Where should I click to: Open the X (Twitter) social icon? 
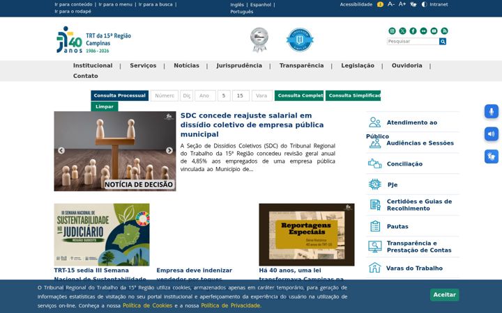click(x=402, y=31)
